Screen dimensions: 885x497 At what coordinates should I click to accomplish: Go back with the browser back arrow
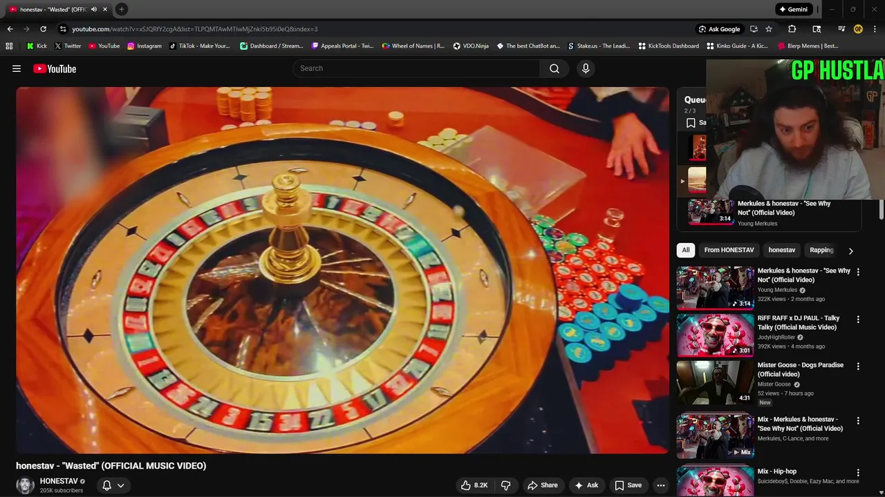point(10,29)
